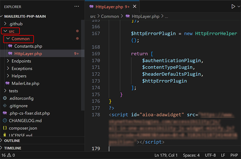Click the PHP language mode button

[234, 155]
